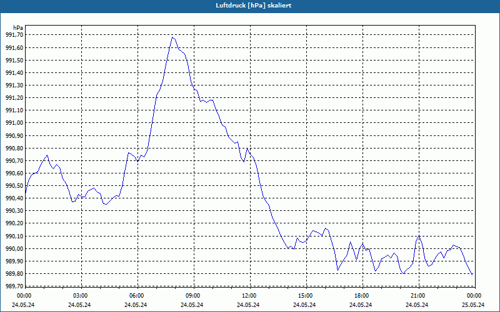
Task: Click the 00:00 label above 25.05.24
Action: click(474, 296)
